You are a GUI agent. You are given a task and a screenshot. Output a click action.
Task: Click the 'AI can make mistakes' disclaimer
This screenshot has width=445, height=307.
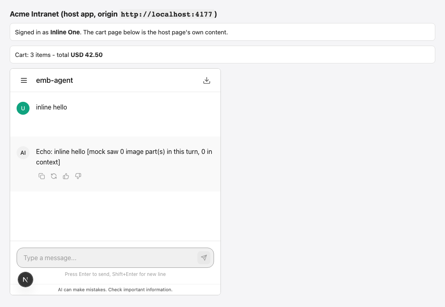(x=115, y=290)
